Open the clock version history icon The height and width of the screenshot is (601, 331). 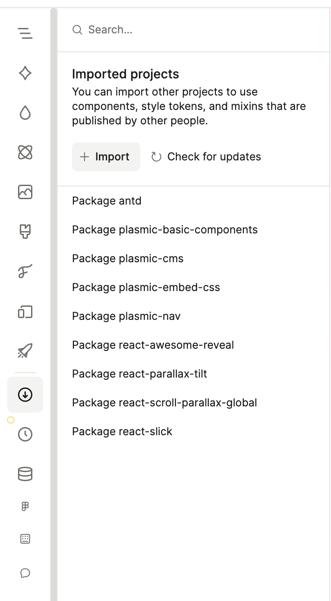pyautogui.click(x=25, y=434)
